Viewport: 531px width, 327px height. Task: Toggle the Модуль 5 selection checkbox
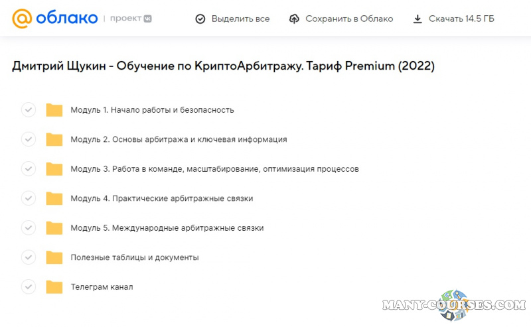tap(29, 228)
